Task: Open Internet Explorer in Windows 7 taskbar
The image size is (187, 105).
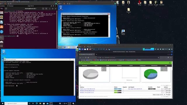Action: (64, 47)
